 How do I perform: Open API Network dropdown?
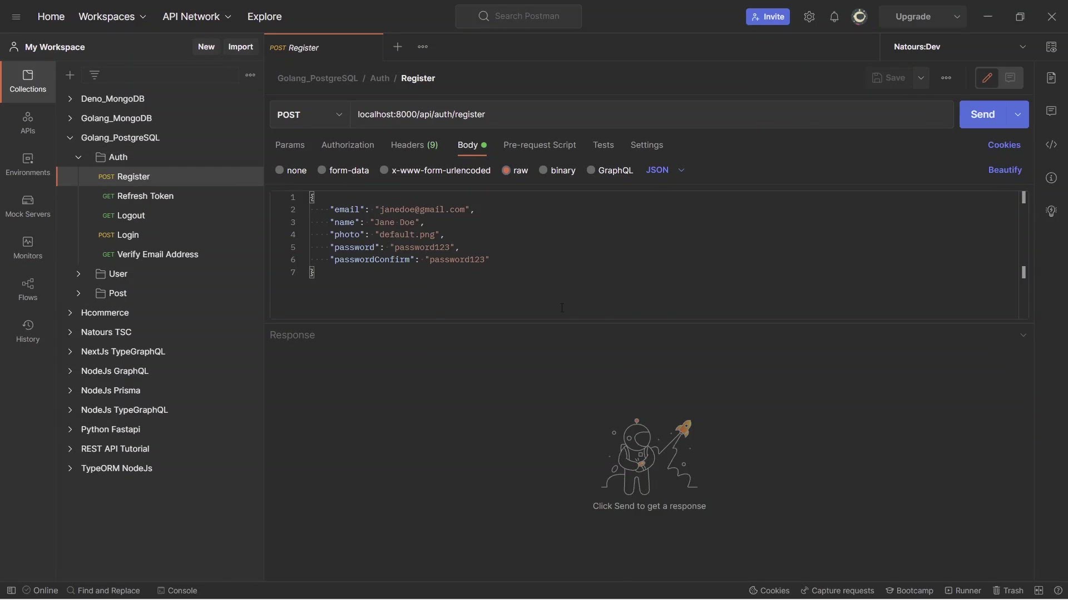[x=197, y=17]
